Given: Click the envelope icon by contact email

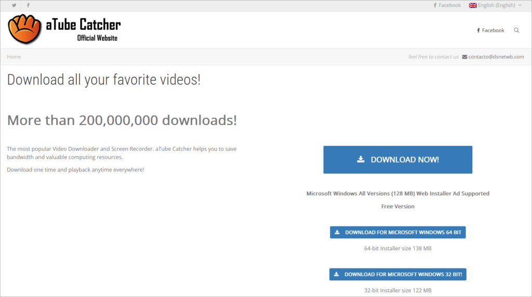Looking at the screenshot, I should pos(464,57).
